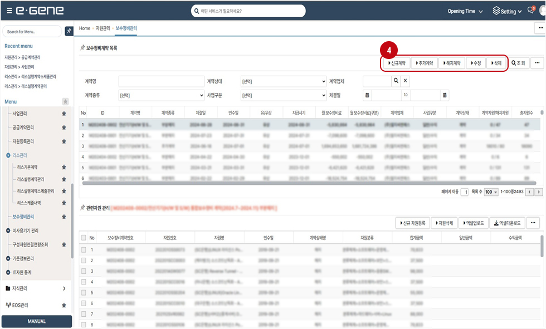Open the 계약상태 dropdown
Image resolution: width=546 pixels, height=329 pixels.
(284, 81)
